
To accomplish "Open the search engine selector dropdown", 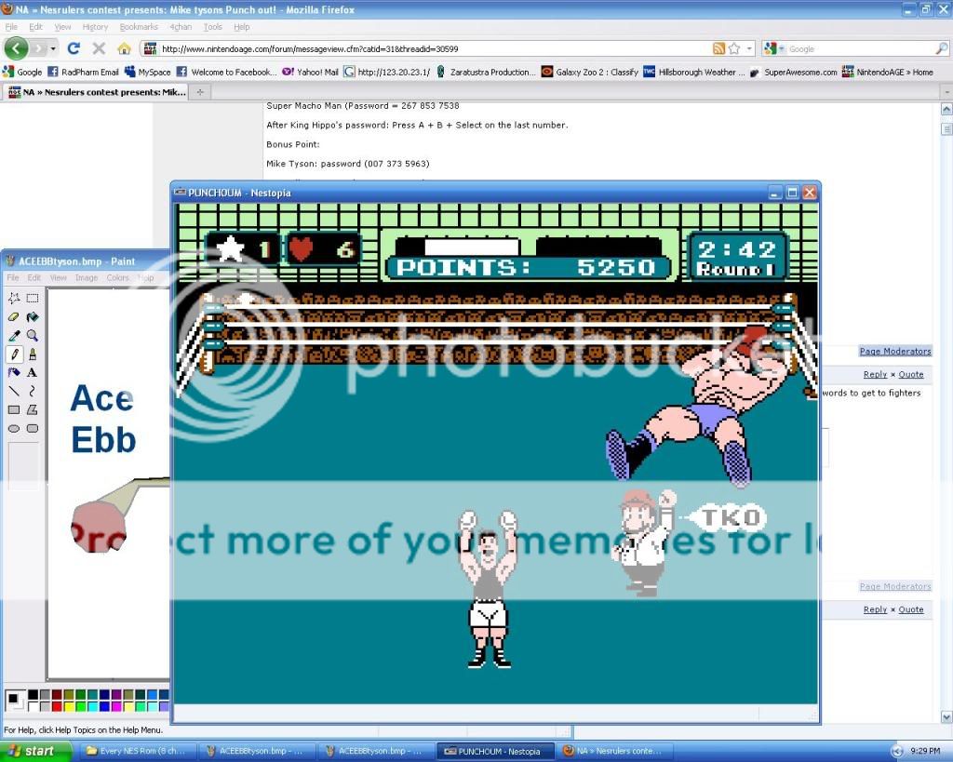I will (x=773, y=48).
